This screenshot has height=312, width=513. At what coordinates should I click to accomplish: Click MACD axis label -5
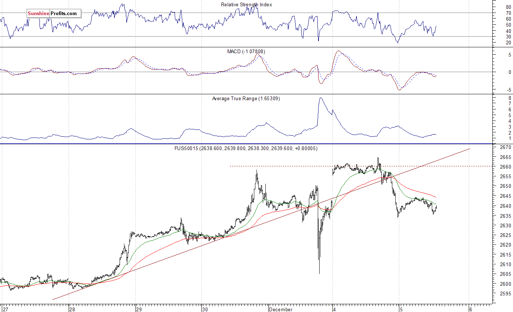pyautogui.click(x=509, y=90)
